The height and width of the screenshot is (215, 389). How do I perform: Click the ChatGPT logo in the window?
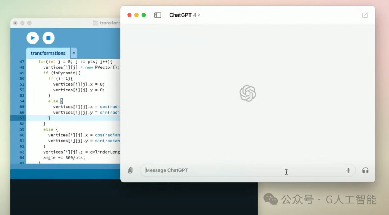click(247, 93)
